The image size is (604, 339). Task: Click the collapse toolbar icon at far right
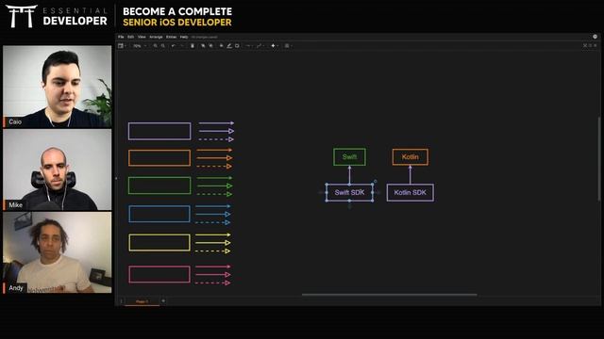(596, 46)
